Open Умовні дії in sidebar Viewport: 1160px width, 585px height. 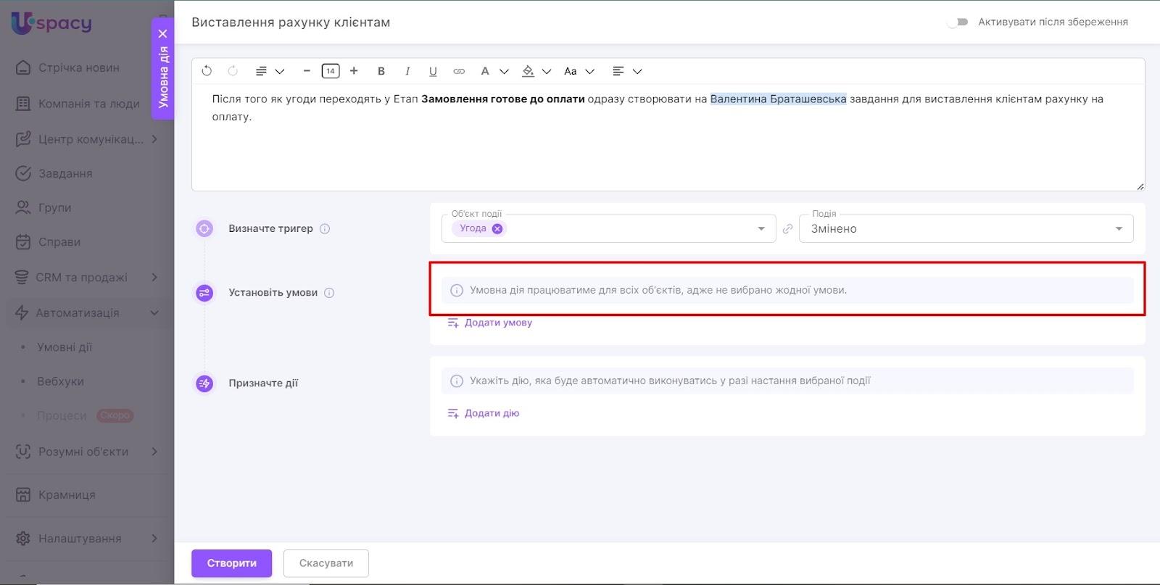coord(65,347)
